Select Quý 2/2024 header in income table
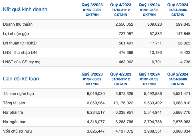 178,5
